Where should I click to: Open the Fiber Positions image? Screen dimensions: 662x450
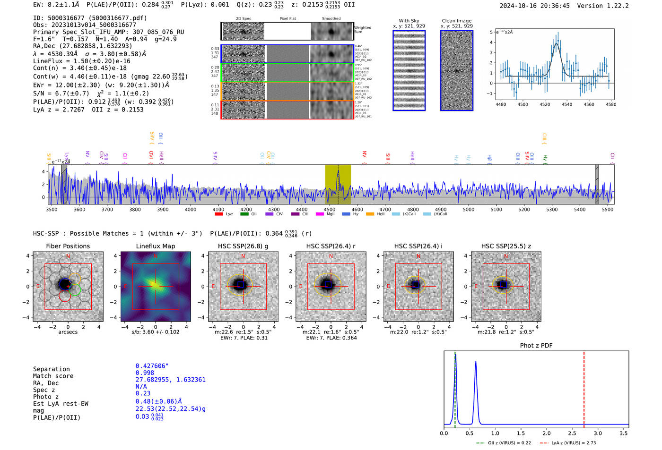(x=68, y=287)
